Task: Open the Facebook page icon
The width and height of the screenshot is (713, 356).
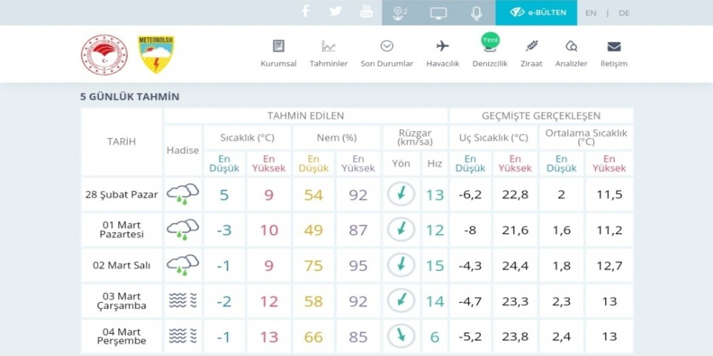Action: (x=305, y=12)
